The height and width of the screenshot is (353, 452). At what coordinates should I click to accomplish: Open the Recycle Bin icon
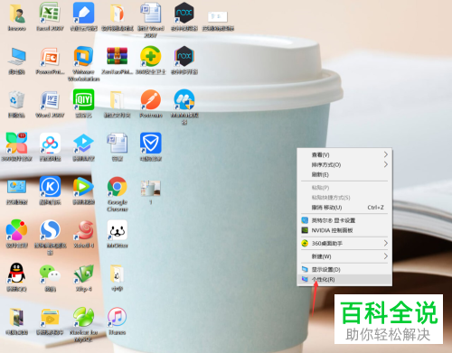point(16,99)
